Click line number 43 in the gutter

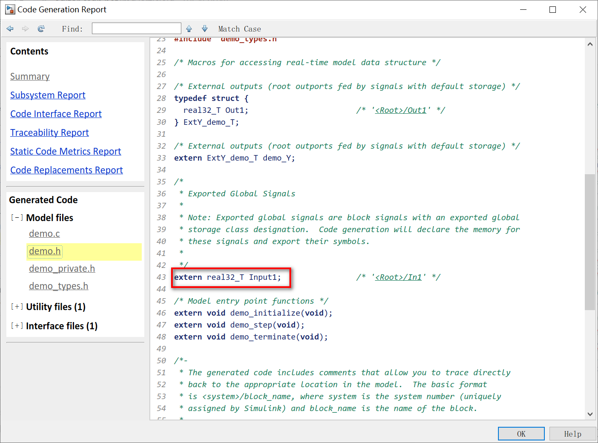click(161, 277)
